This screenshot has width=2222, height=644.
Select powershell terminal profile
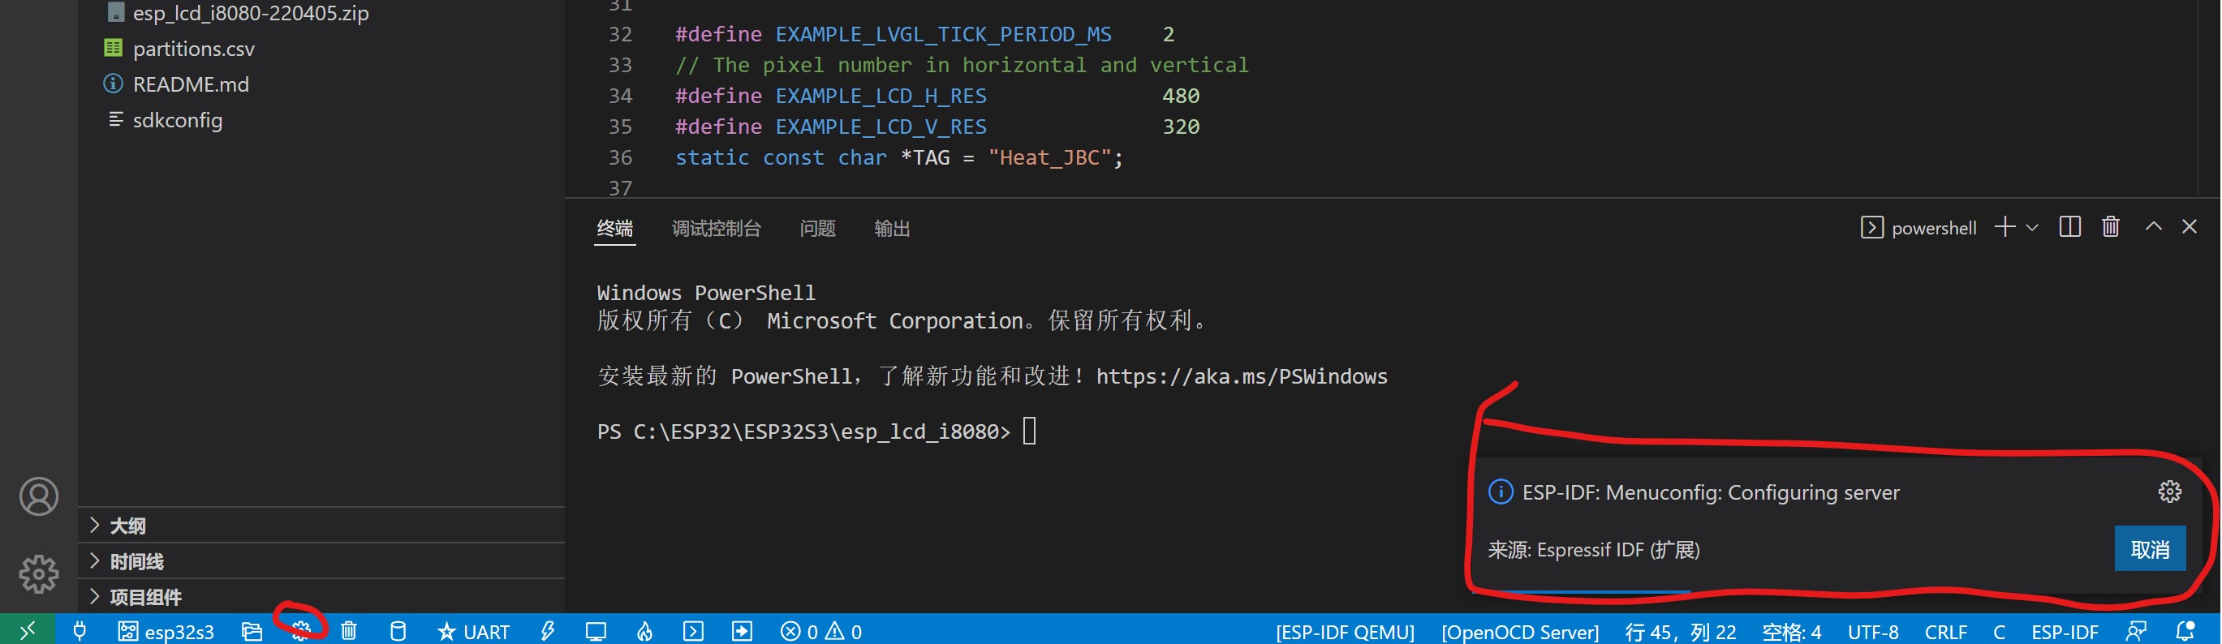pos(1918,228)
